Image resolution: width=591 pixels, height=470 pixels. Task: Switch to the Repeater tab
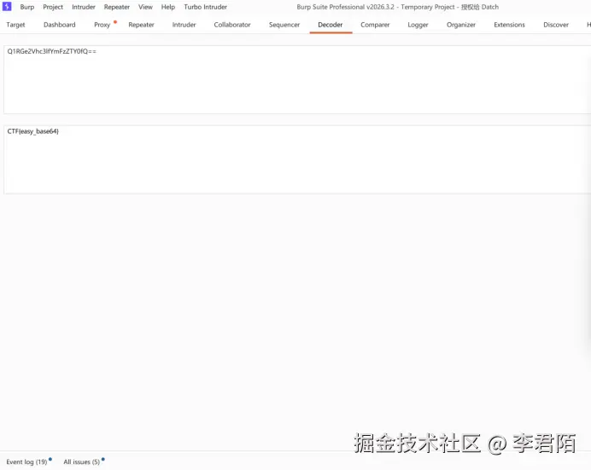(141, 25)
